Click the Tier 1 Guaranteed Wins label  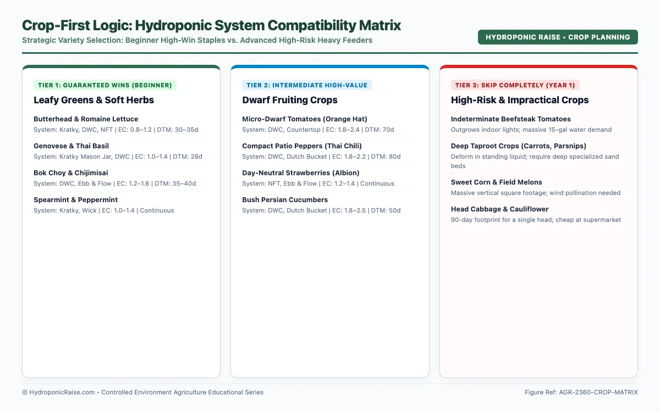click(x=105, y=85)
